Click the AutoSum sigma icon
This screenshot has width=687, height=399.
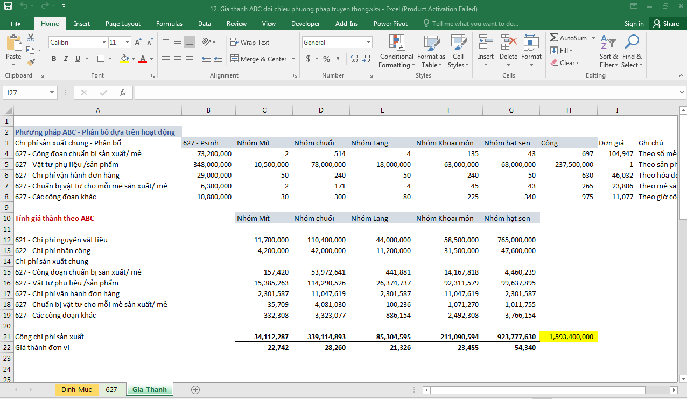tap(554, 38)
